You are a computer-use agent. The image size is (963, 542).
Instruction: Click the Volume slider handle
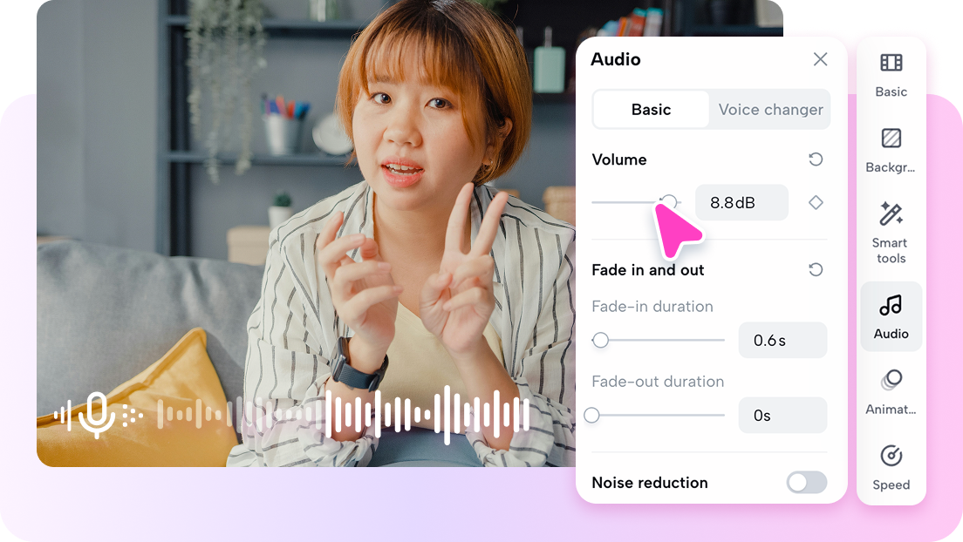click(669, 202)
